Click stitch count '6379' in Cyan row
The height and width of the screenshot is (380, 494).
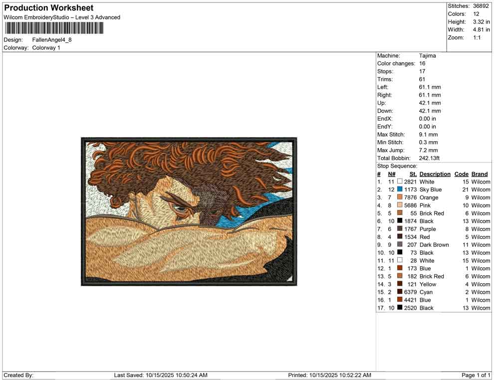[411, 292]
